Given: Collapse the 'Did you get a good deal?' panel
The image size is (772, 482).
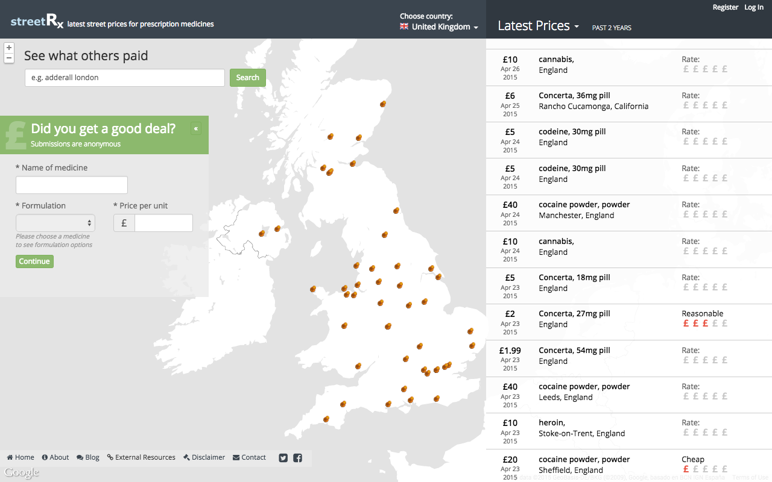Looking at the screenshot, I should coord(196,128).
